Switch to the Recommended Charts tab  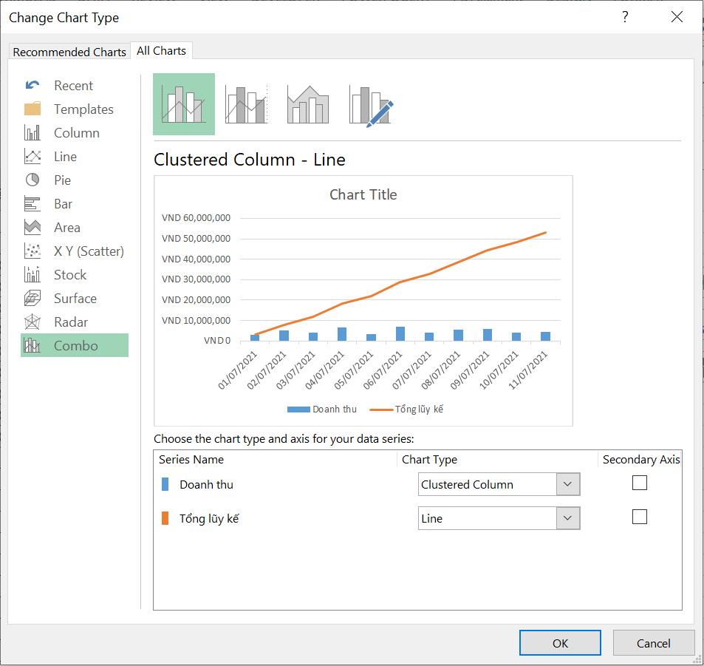point(69,52)
